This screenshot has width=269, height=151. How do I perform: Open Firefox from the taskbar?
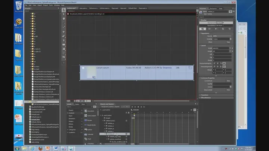pos(40,148)
